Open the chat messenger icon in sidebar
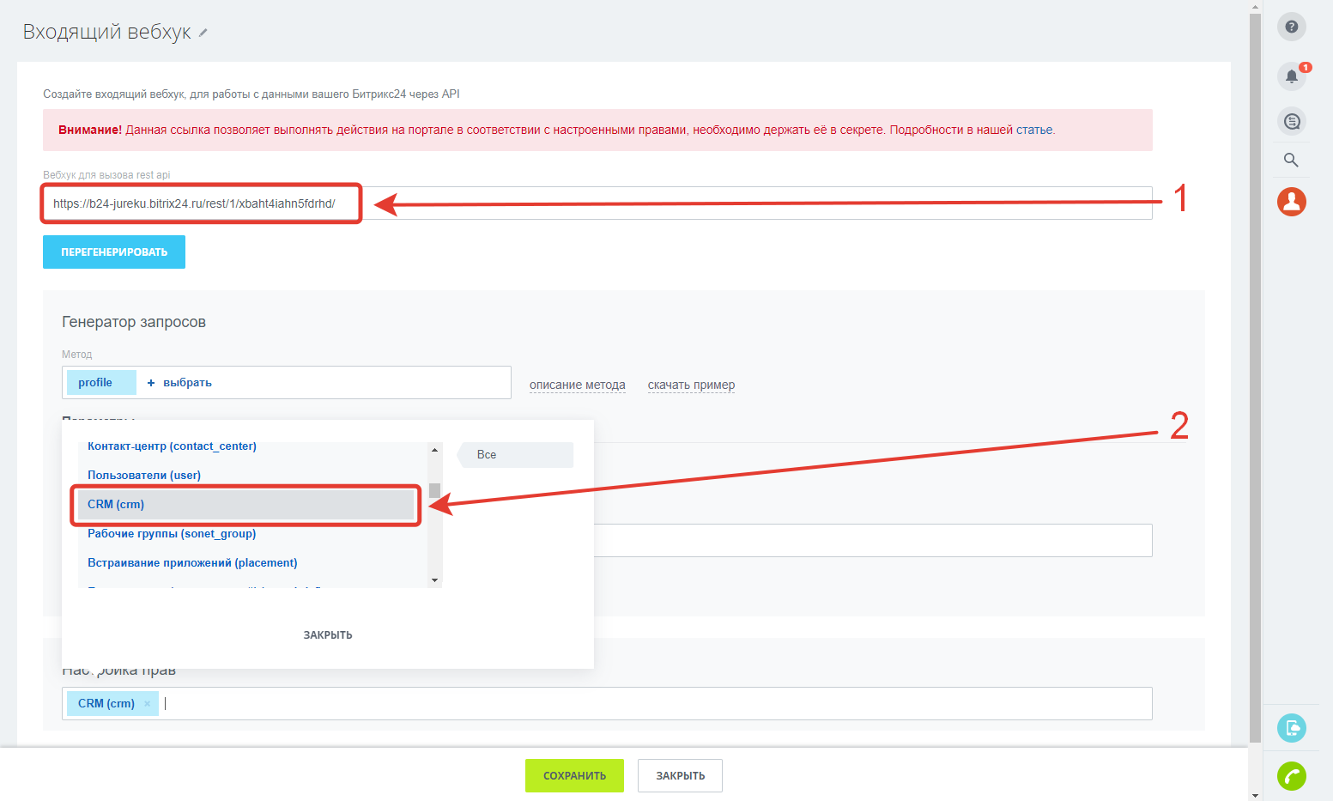 [1291, 121]
